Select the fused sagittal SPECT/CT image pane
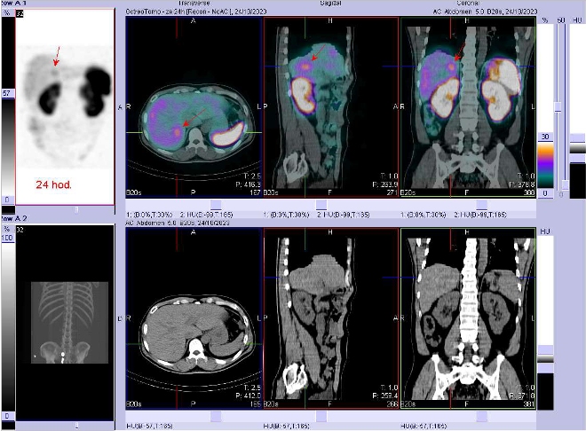The image size is (586, 431). 331,106
